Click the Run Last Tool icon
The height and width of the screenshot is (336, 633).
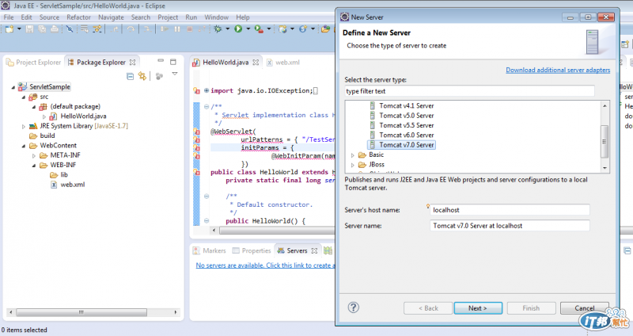point(259,29)
